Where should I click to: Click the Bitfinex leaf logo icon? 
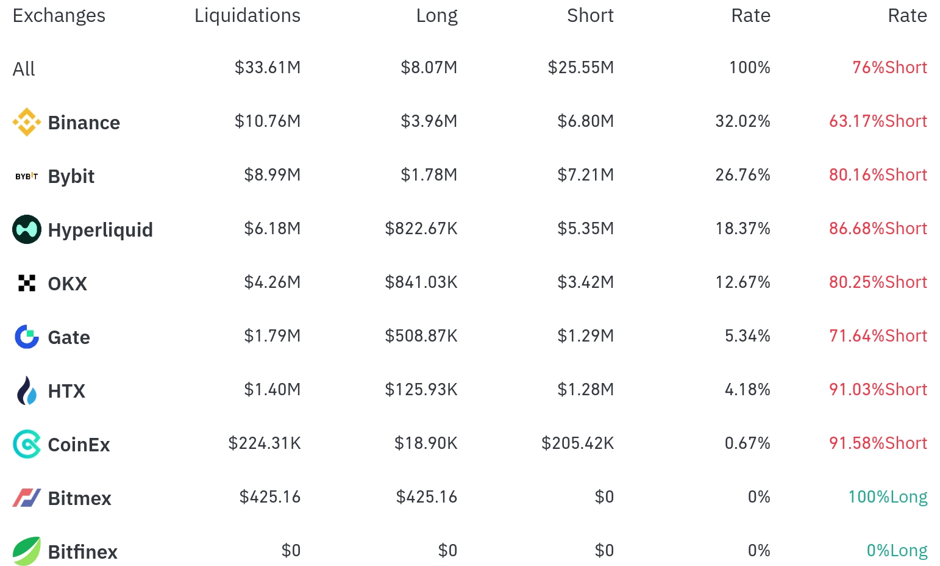tap(27, 551)
